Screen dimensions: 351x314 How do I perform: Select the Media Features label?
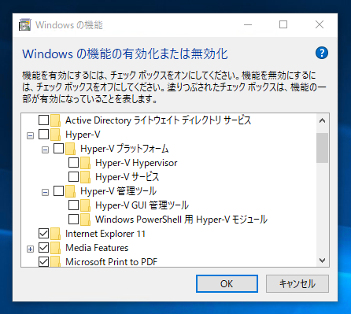pyautogui.click(x=97, y=248)
